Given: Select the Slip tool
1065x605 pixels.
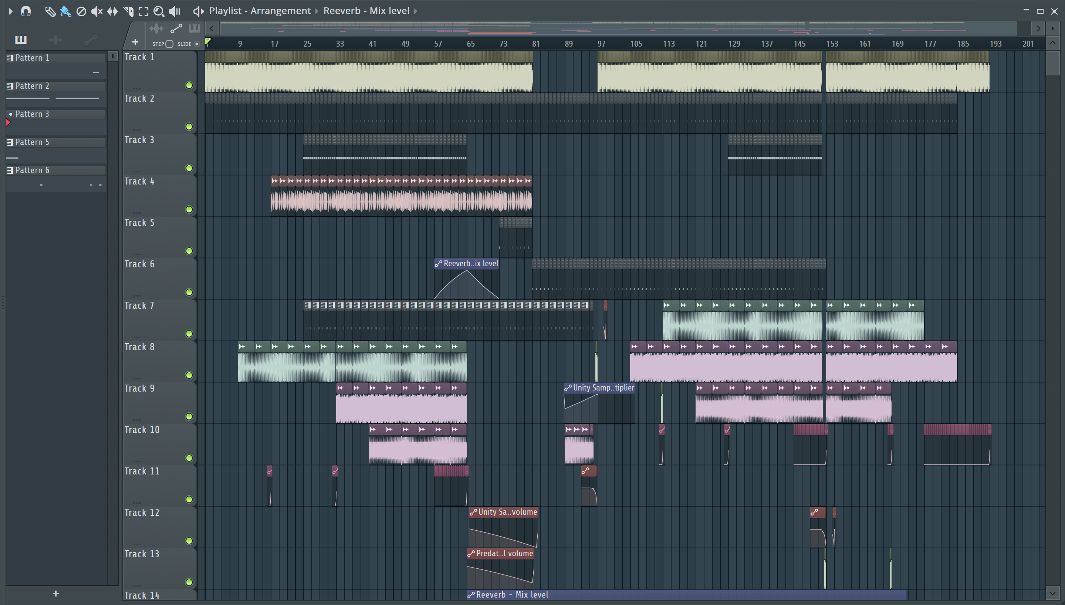Looking at the screenshot, I should [x=112, y=11].
